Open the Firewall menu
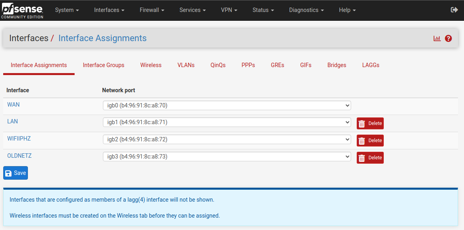464x230 pixels. point(152,10)
